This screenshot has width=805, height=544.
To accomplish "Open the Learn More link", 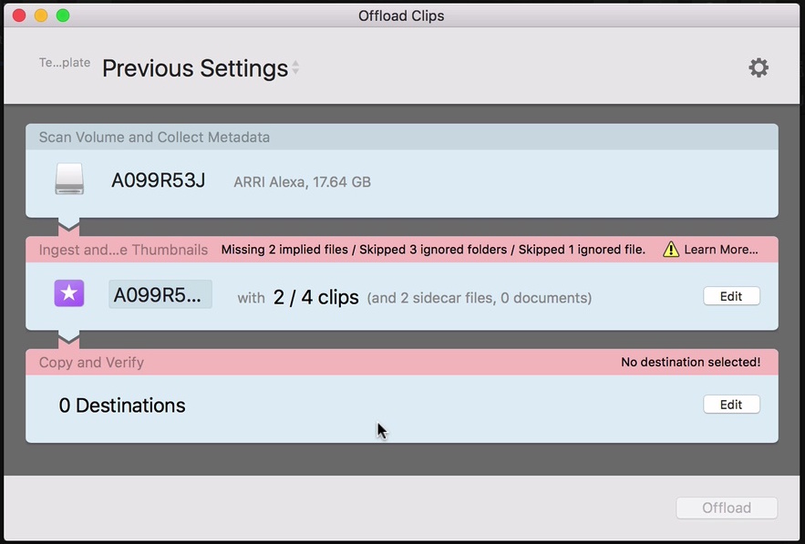I will tap(721, 250).
